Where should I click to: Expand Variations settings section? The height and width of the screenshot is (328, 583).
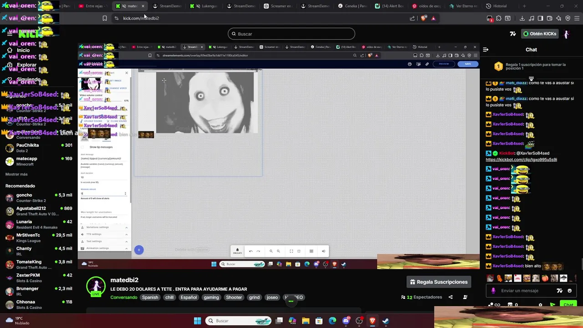(x=104, y=227)
